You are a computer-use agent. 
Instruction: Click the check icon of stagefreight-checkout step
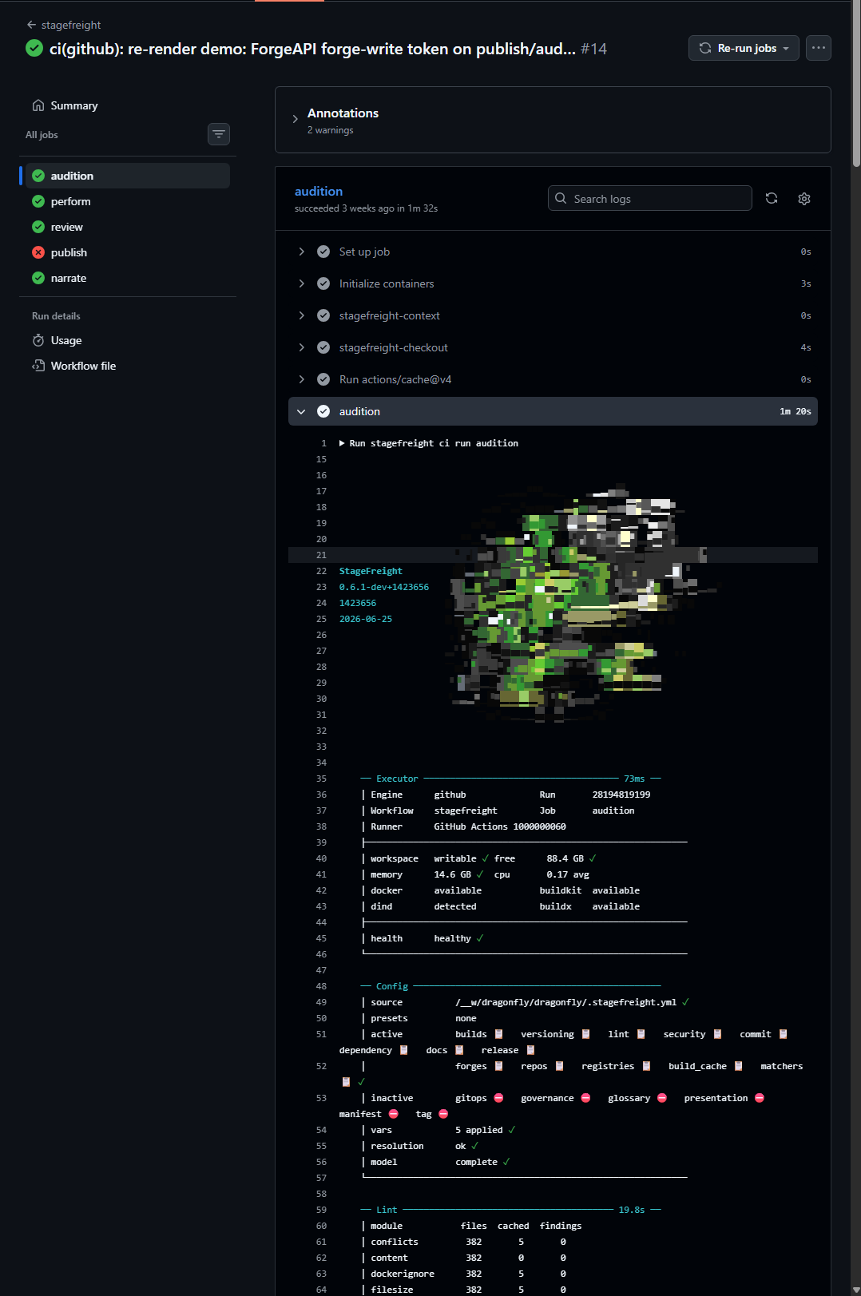[x=323, y=347]
